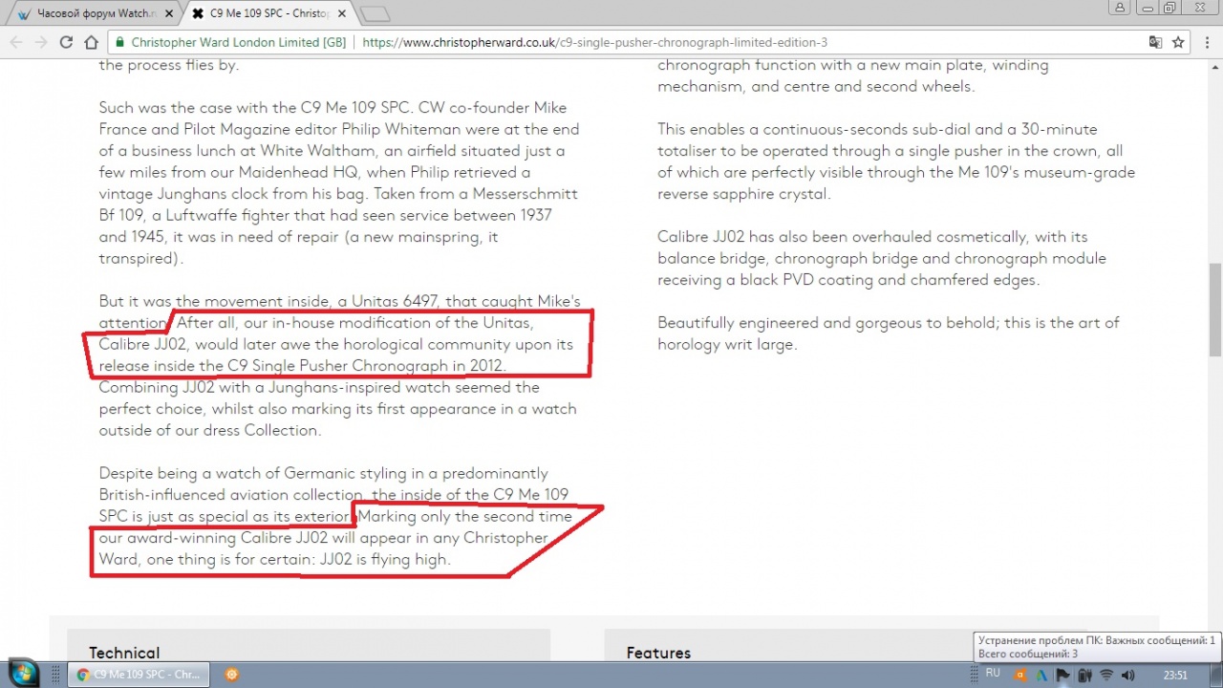Click the URL address bar
The height and width of the screenshot is (688, 1223).
click(669, 42)
